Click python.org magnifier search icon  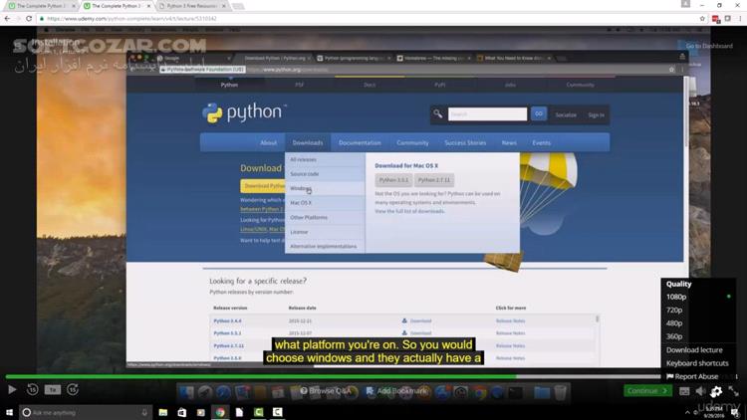coord(438,113)
